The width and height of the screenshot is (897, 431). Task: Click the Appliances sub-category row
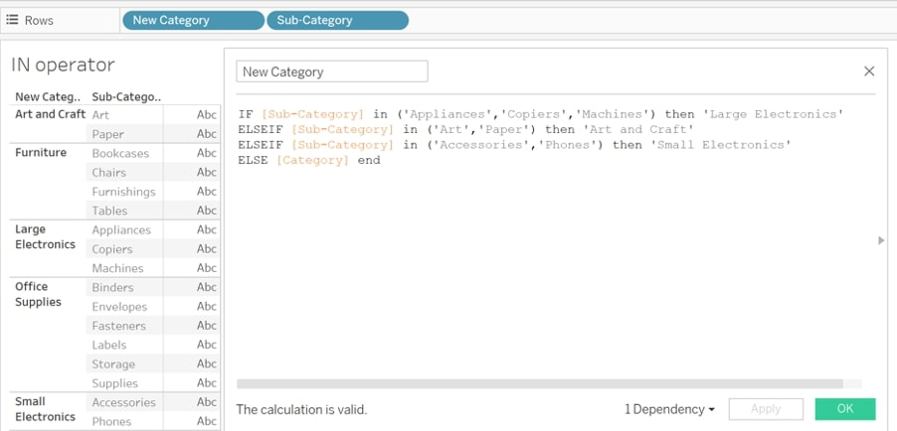pos(124,229)
